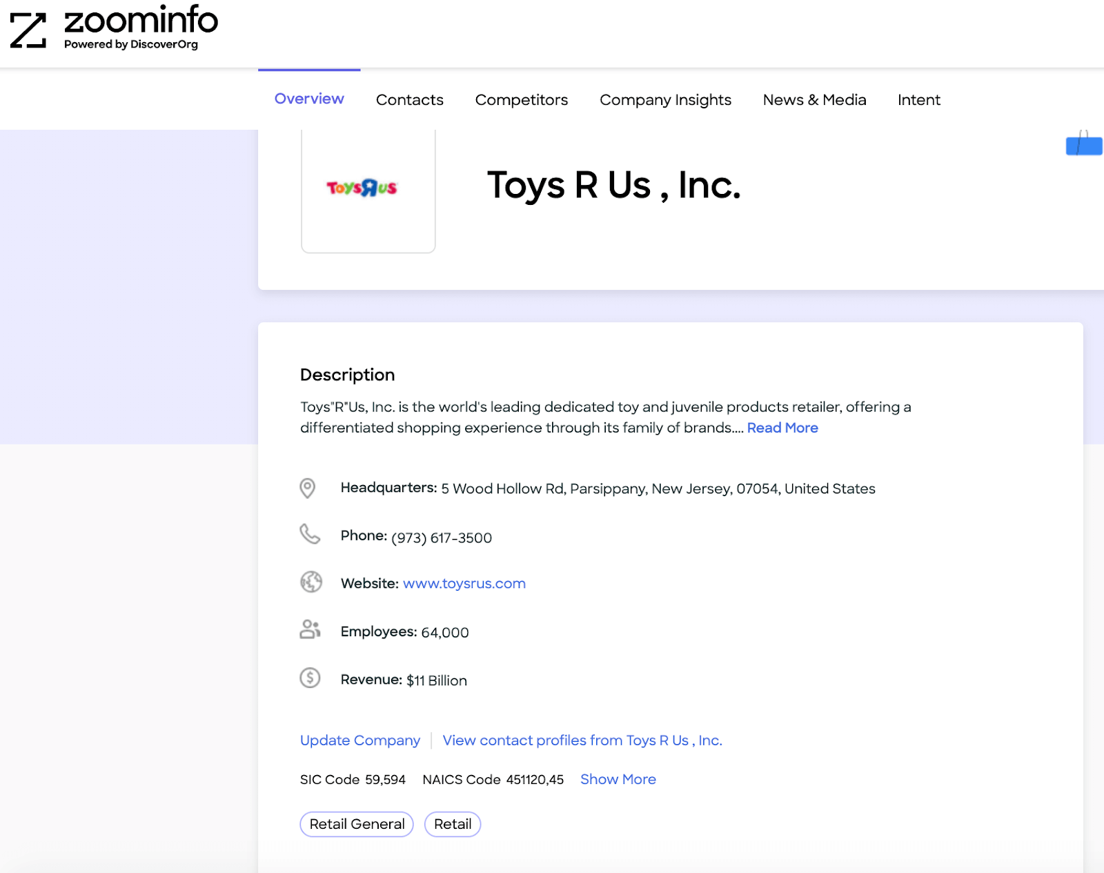Screen dimensions: 1104x873
Task: Click the phone handset icon
Action: (x=310, y=534)
